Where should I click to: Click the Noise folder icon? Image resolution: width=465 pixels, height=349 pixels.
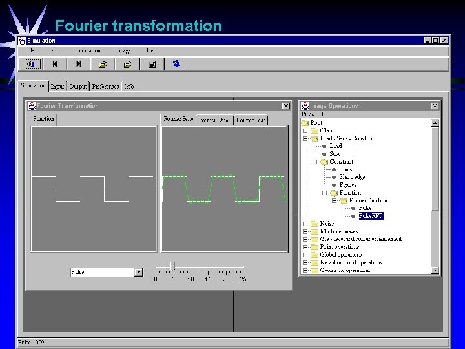(315, 224)
